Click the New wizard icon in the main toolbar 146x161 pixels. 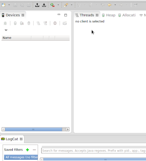pyautogui.click(x=3, y=5)
